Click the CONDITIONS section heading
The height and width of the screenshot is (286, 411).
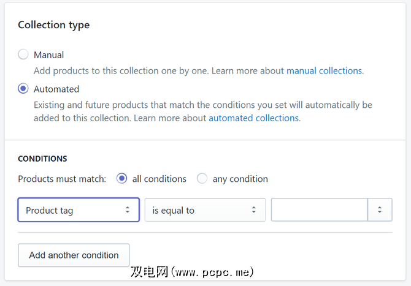(42, 159)
